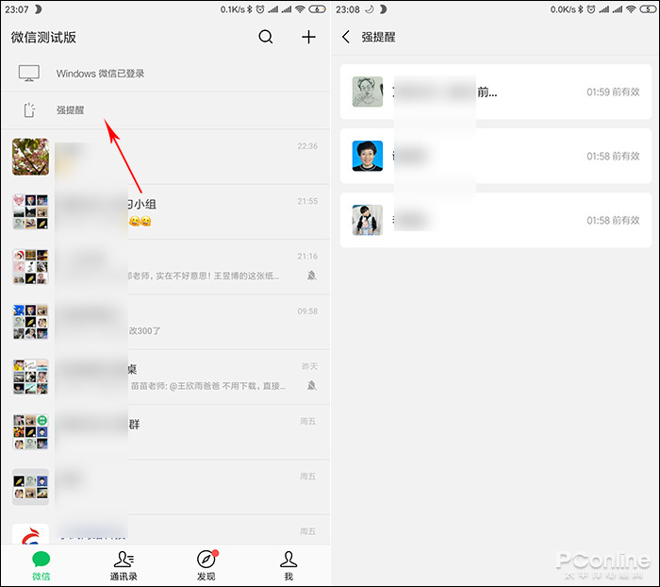Switch to the 我 profile tab

click(x=289, y=566)
